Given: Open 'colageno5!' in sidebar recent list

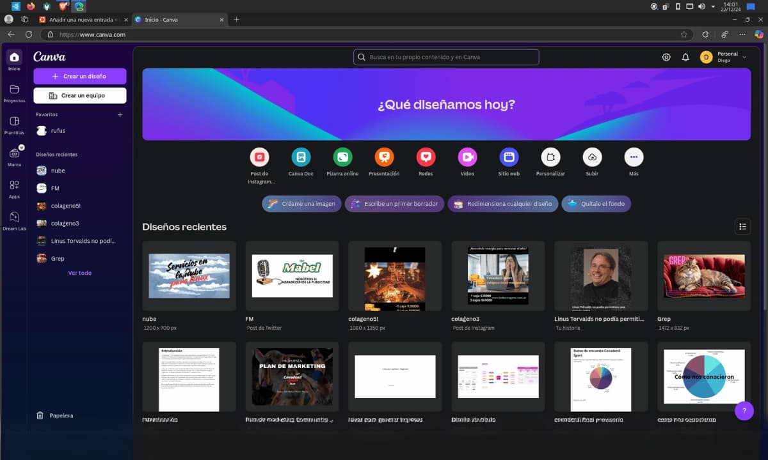Looking at the screenshot, I should (x=80, y=206).
